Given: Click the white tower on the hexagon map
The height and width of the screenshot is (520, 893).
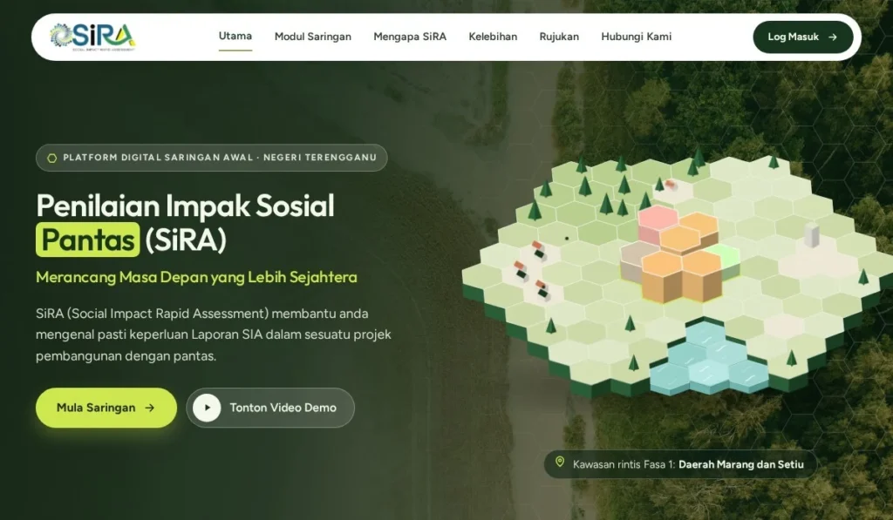Looking at the screenshot, I should coord(812,235).
